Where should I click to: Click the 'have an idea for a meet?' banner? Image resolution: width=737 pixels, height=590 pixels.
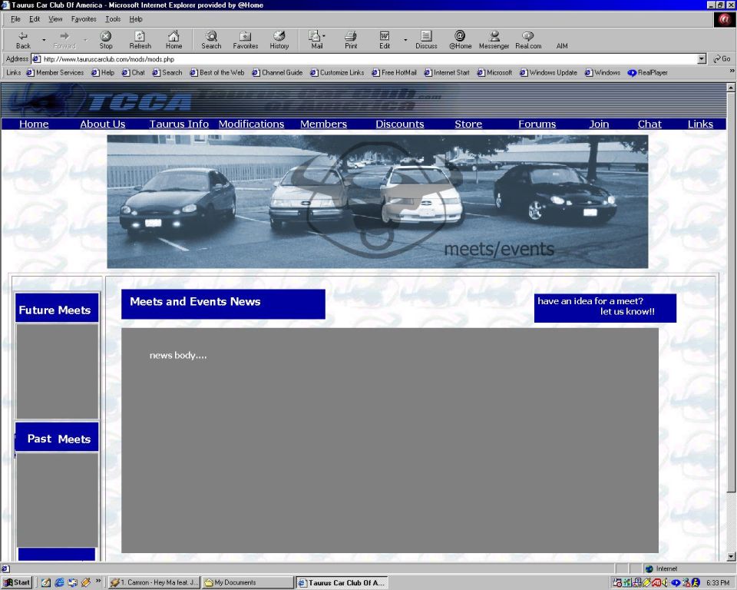[605, 308]
